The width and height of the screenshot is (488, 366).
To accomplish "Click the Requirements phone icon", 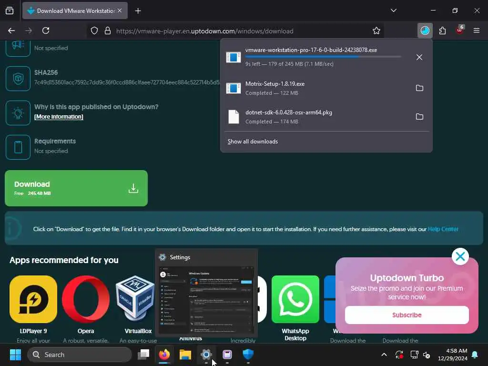I will pyautogui.click(x=18, y=147).
